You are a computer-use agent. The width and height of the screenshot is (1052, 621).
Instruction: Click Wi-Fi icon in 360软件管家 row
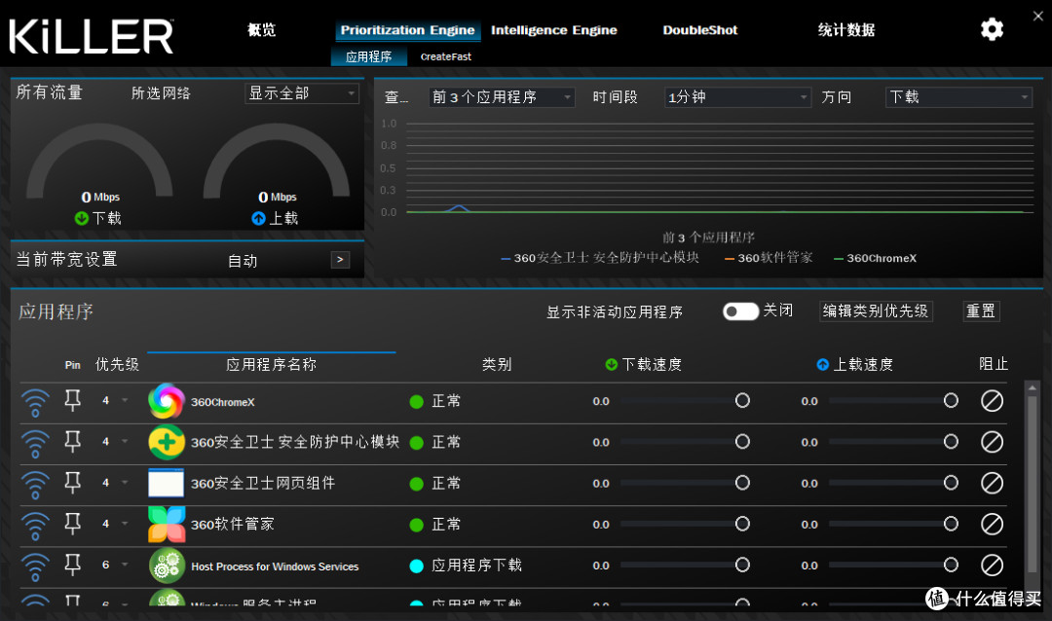35,525
